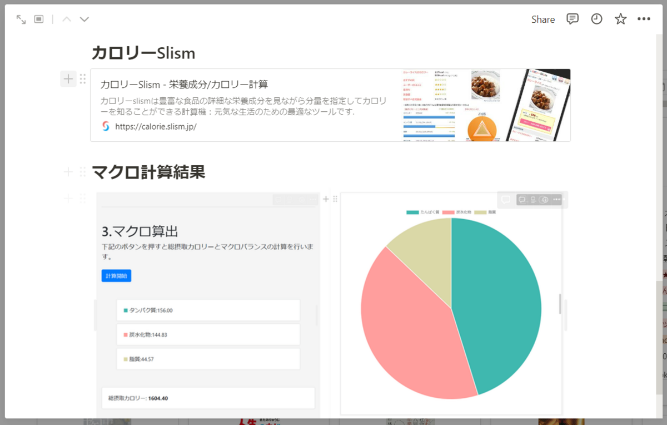Click the Slism favicon next to URL
This screenshot has height=425, width=667.
coord(106,126)
